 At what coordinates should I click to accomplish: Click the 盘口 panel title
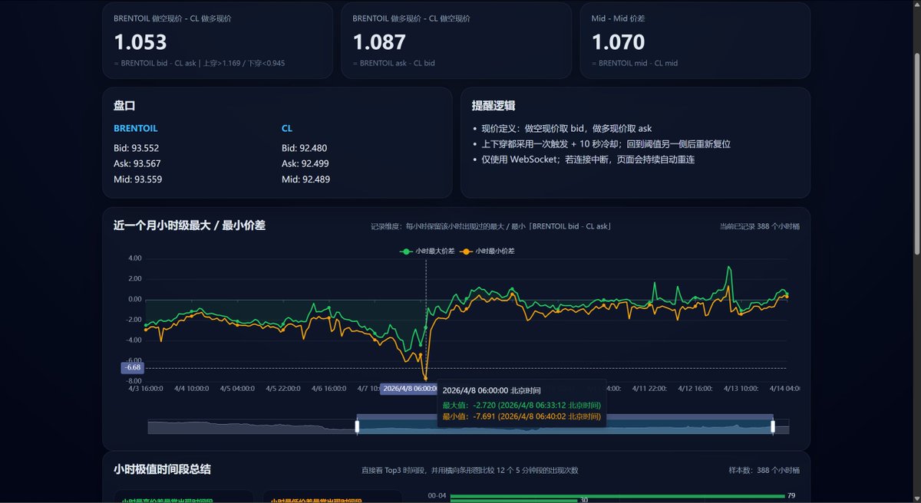coord(124,106)
